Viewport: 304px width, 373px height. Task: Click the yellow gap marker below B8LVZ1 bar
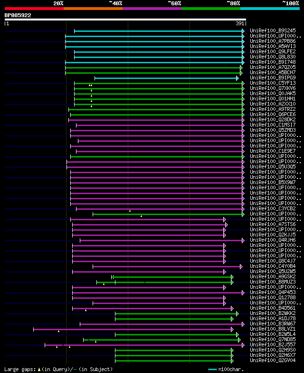point(59,331)
